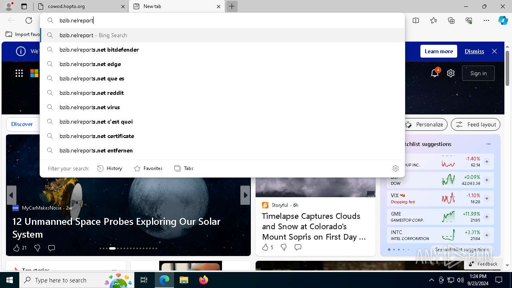Open page settings gear icon
The height and width of the screenshot is (288, 512).
coord(451,73)
